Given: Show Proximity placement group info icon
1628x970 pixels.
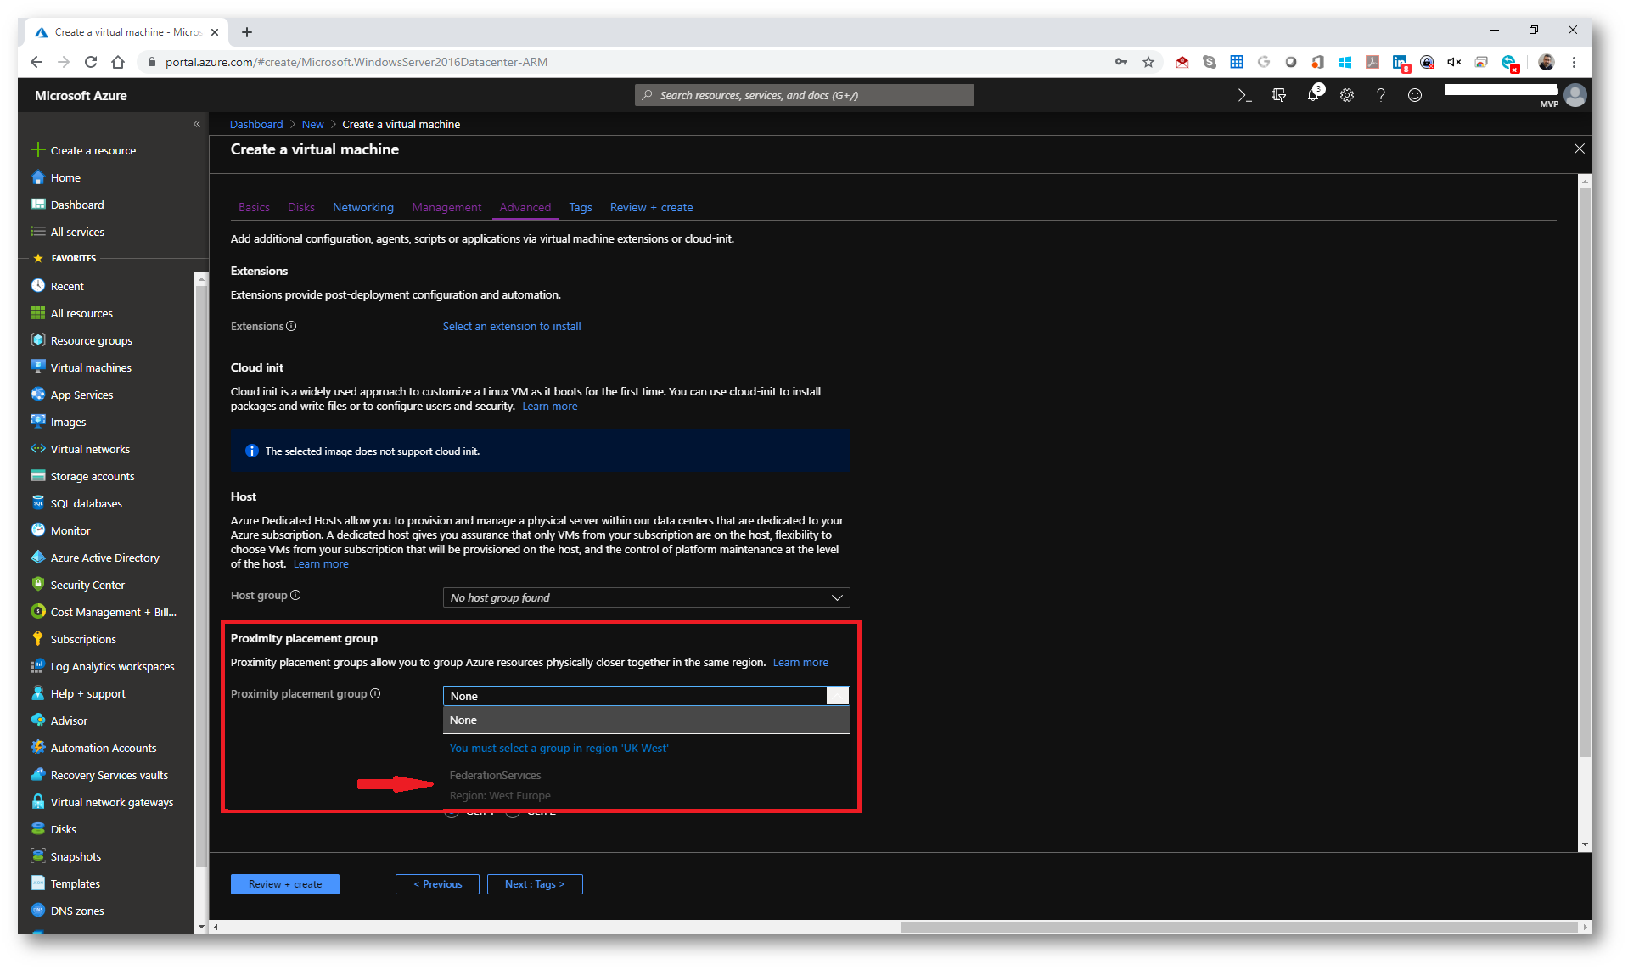Looking at the screenshot, I should coord(375,693).
